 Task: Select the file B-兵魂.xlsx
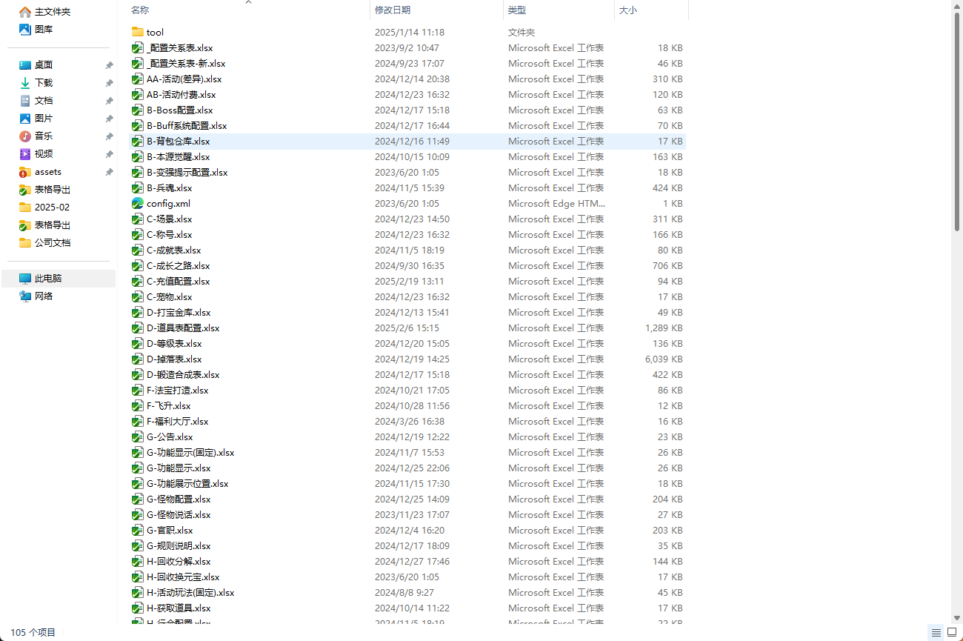(169, 187)
